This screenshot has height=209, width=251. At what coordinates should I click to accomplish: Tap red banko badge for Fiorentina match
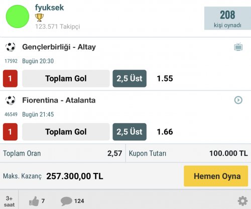10,132
